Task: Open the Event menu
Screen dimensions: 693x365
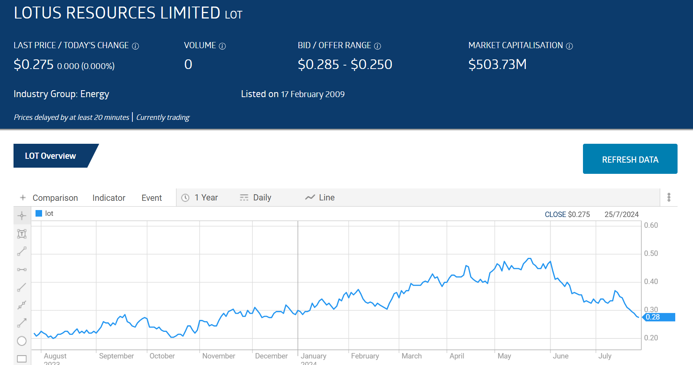Action: pyautogui.click(x=152, y=198)
